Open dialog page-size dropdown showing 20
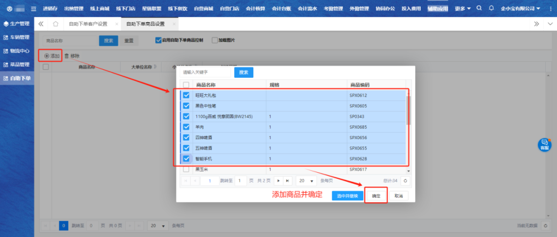Viewport: 557px width, 237px height. tap(305, 181)
